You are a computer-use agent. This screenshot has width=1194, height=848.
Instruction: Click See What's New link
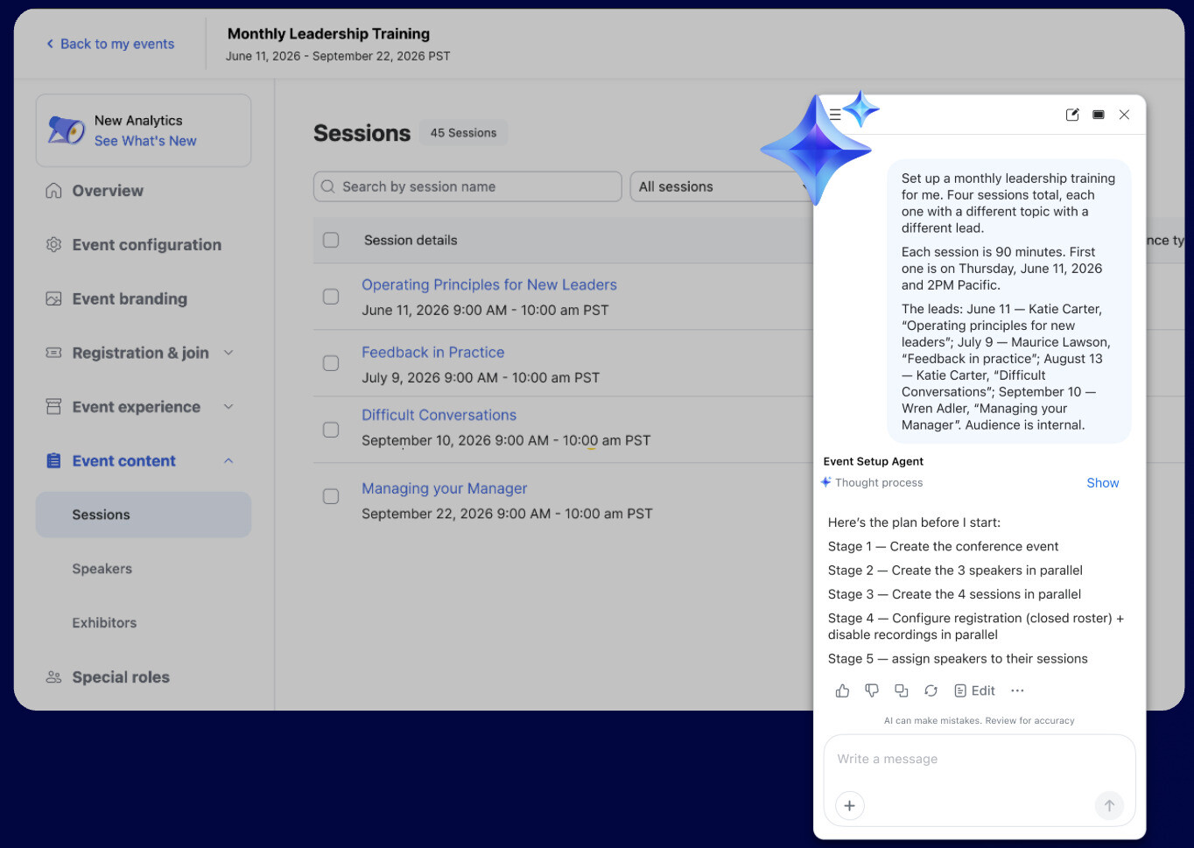145,141
